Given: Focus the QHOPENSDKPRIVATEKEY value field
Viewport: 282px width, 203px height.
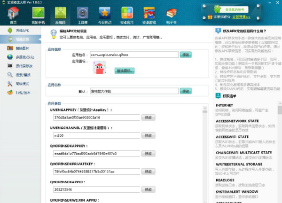Looking at the screenshot, I should (x=96, y=172).
